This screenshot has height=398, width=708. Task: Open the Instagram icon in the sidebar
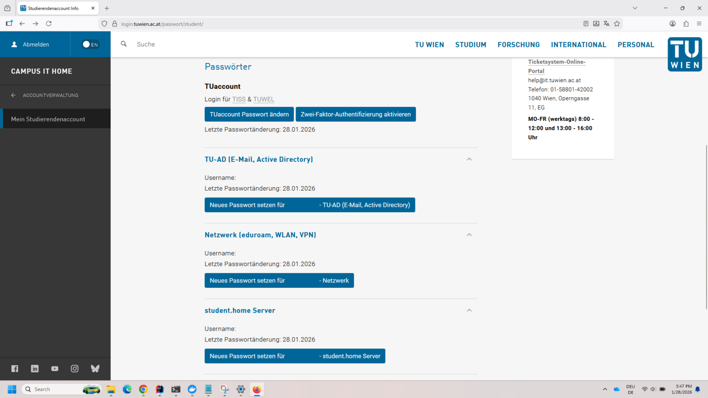coord(75,369)
